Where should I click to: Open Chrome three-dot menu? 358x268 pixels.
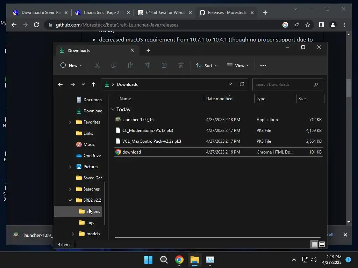pos(344,25)
